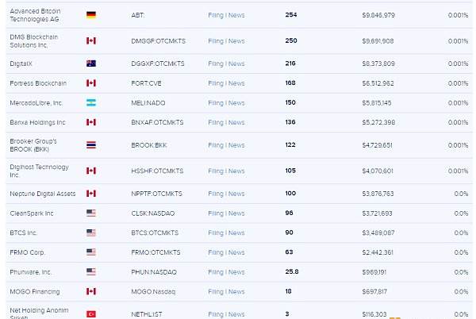
Task: Open Filing link for FRMO Corp.
Action: click(216, 252)
